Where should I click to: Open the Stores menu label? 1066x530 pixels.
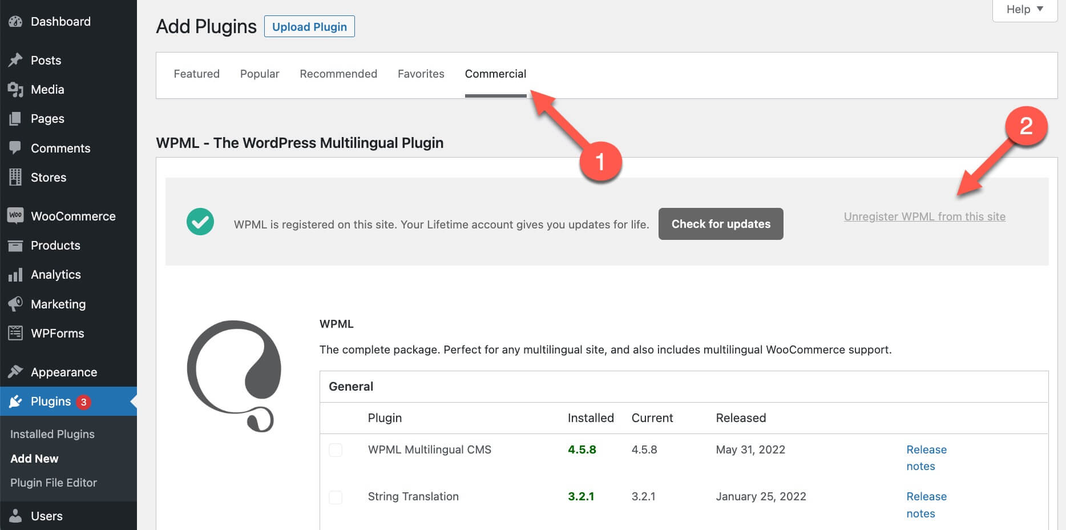click(x=49, y=178)
